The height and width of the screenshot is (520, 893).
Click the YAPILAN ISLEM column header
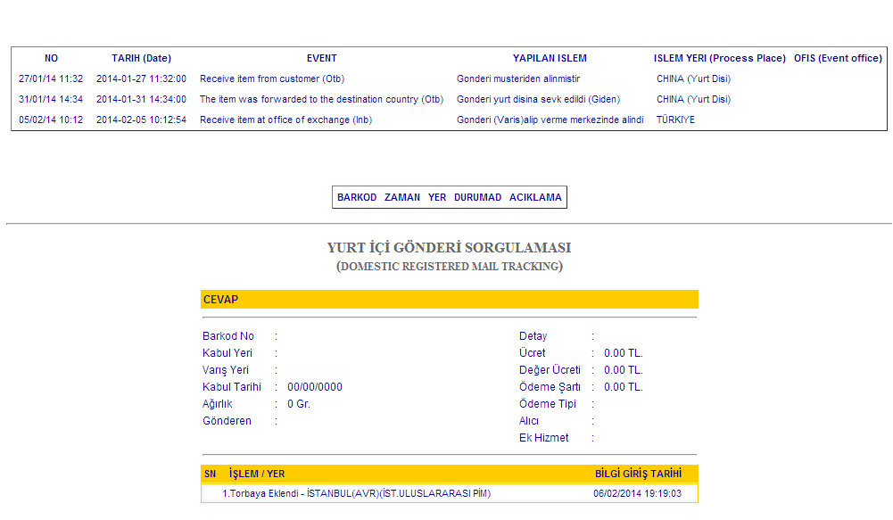tap(550, 58)
